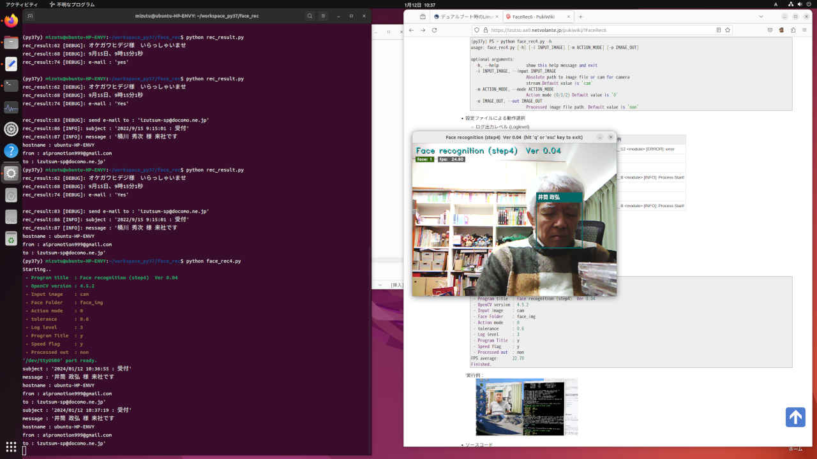Open the Trash in the dock
Viewport: 817px width, 459px height.
[x=11, y=238]
